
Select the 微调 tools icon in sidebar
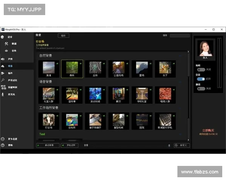pos(6,44)
